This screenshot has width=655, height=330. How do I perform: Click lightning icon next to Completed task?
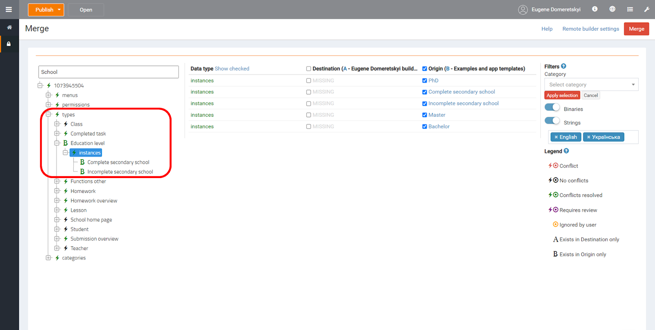65,134
